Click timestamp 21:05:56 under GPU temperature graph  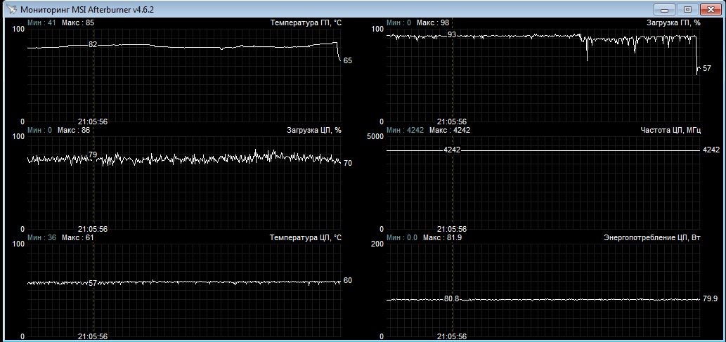click(x=93, y=121)
